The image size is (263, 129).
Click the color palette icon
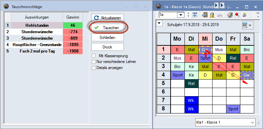pos(230,15)
